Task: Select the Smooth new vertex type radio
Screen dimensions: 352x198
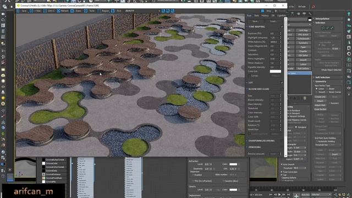Action: (x=317, y=92)
